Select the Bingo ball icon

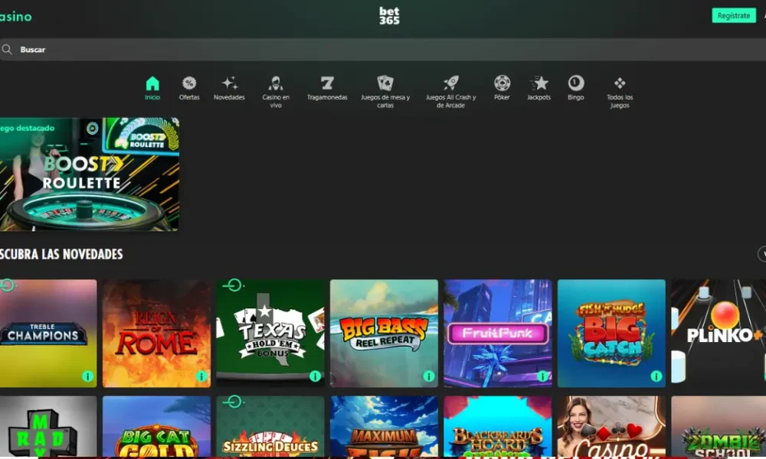tap(575, 83)
